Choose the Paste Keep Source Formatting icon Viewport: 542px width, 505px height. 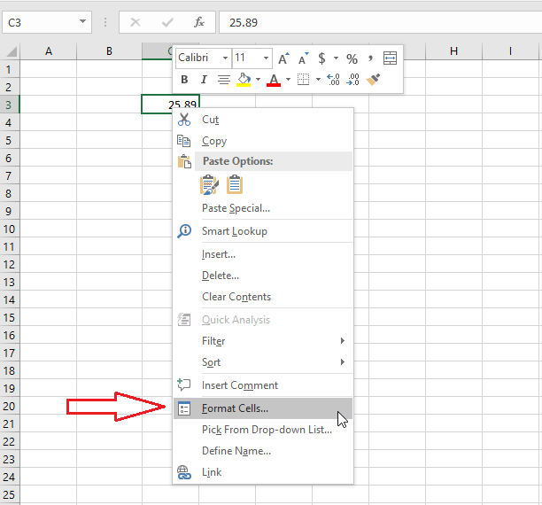[210, 184]
